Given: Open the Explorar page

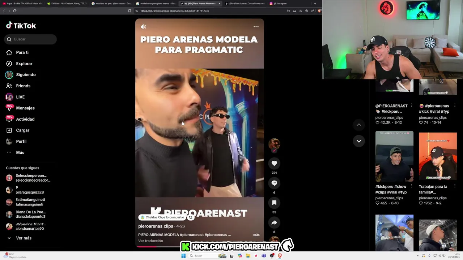Looking at the screenshot, I should point(24,64).
